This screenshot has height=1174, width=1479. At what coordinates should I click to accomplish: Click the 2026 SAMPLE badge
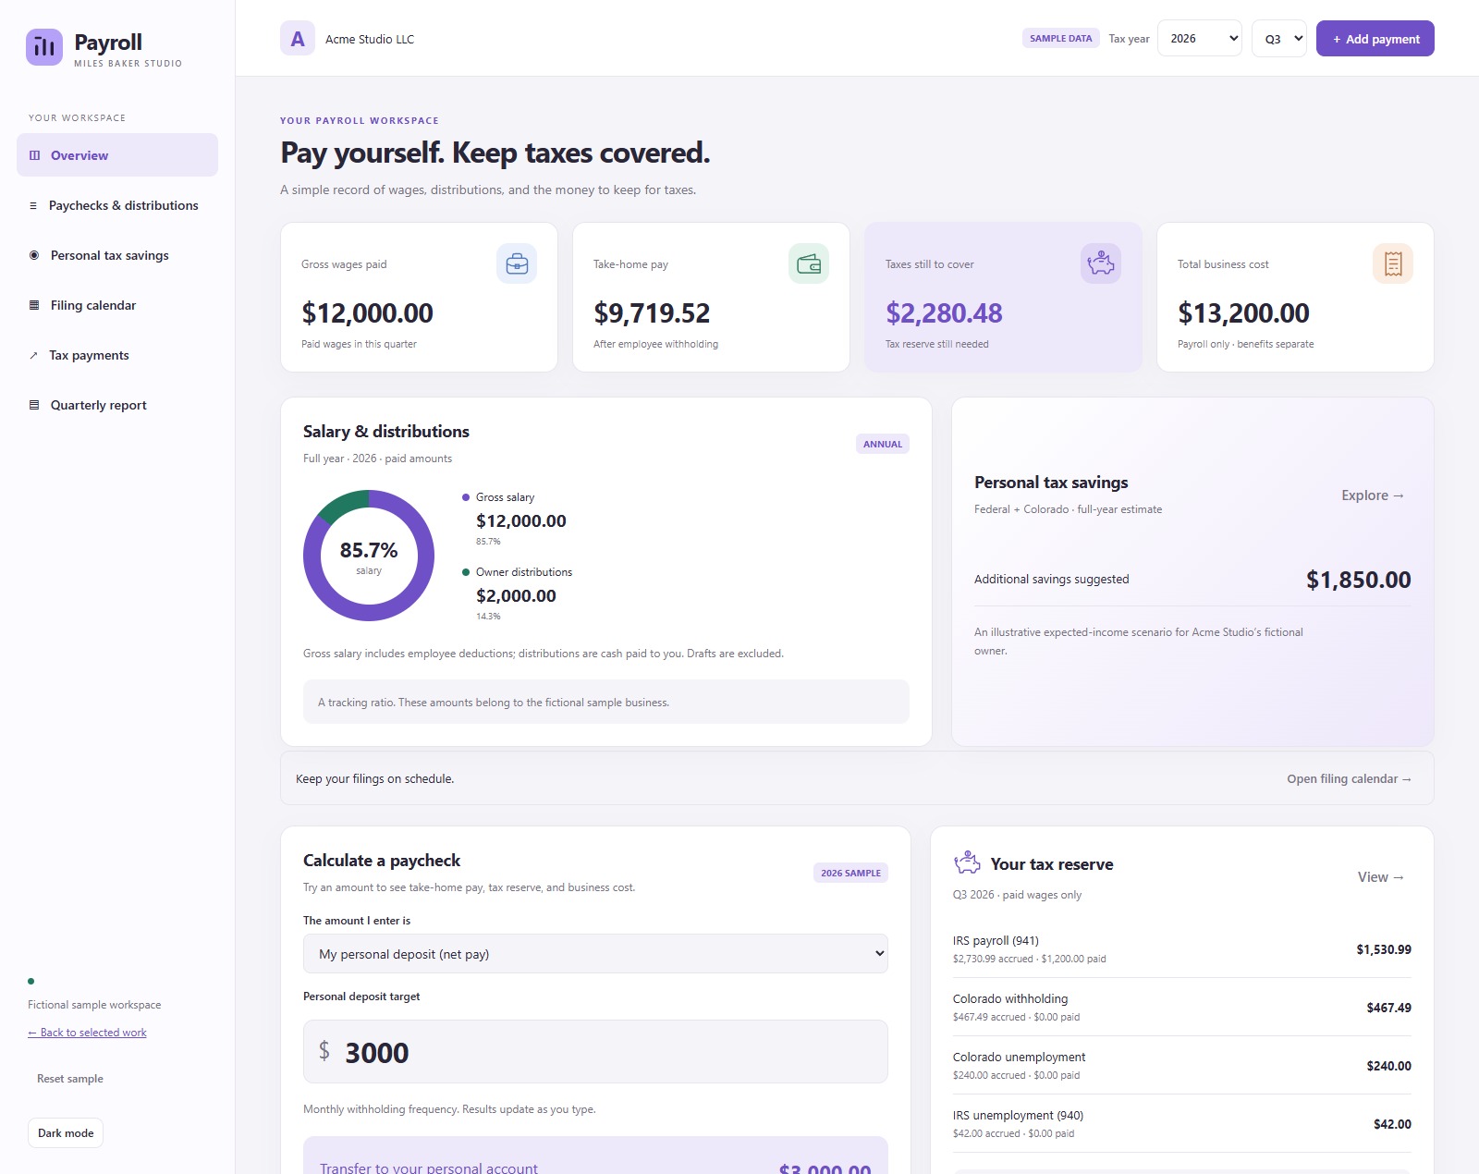850,873
